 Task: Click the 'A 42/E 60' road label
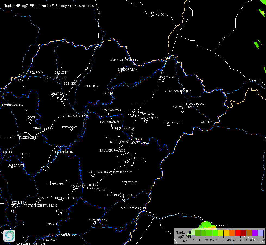coord(98,189)
